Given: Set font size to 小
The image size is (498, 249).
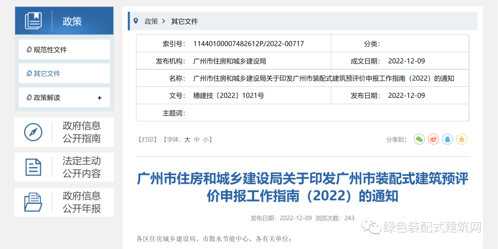Looking at the screenshot, I should (x=206, y=140).
